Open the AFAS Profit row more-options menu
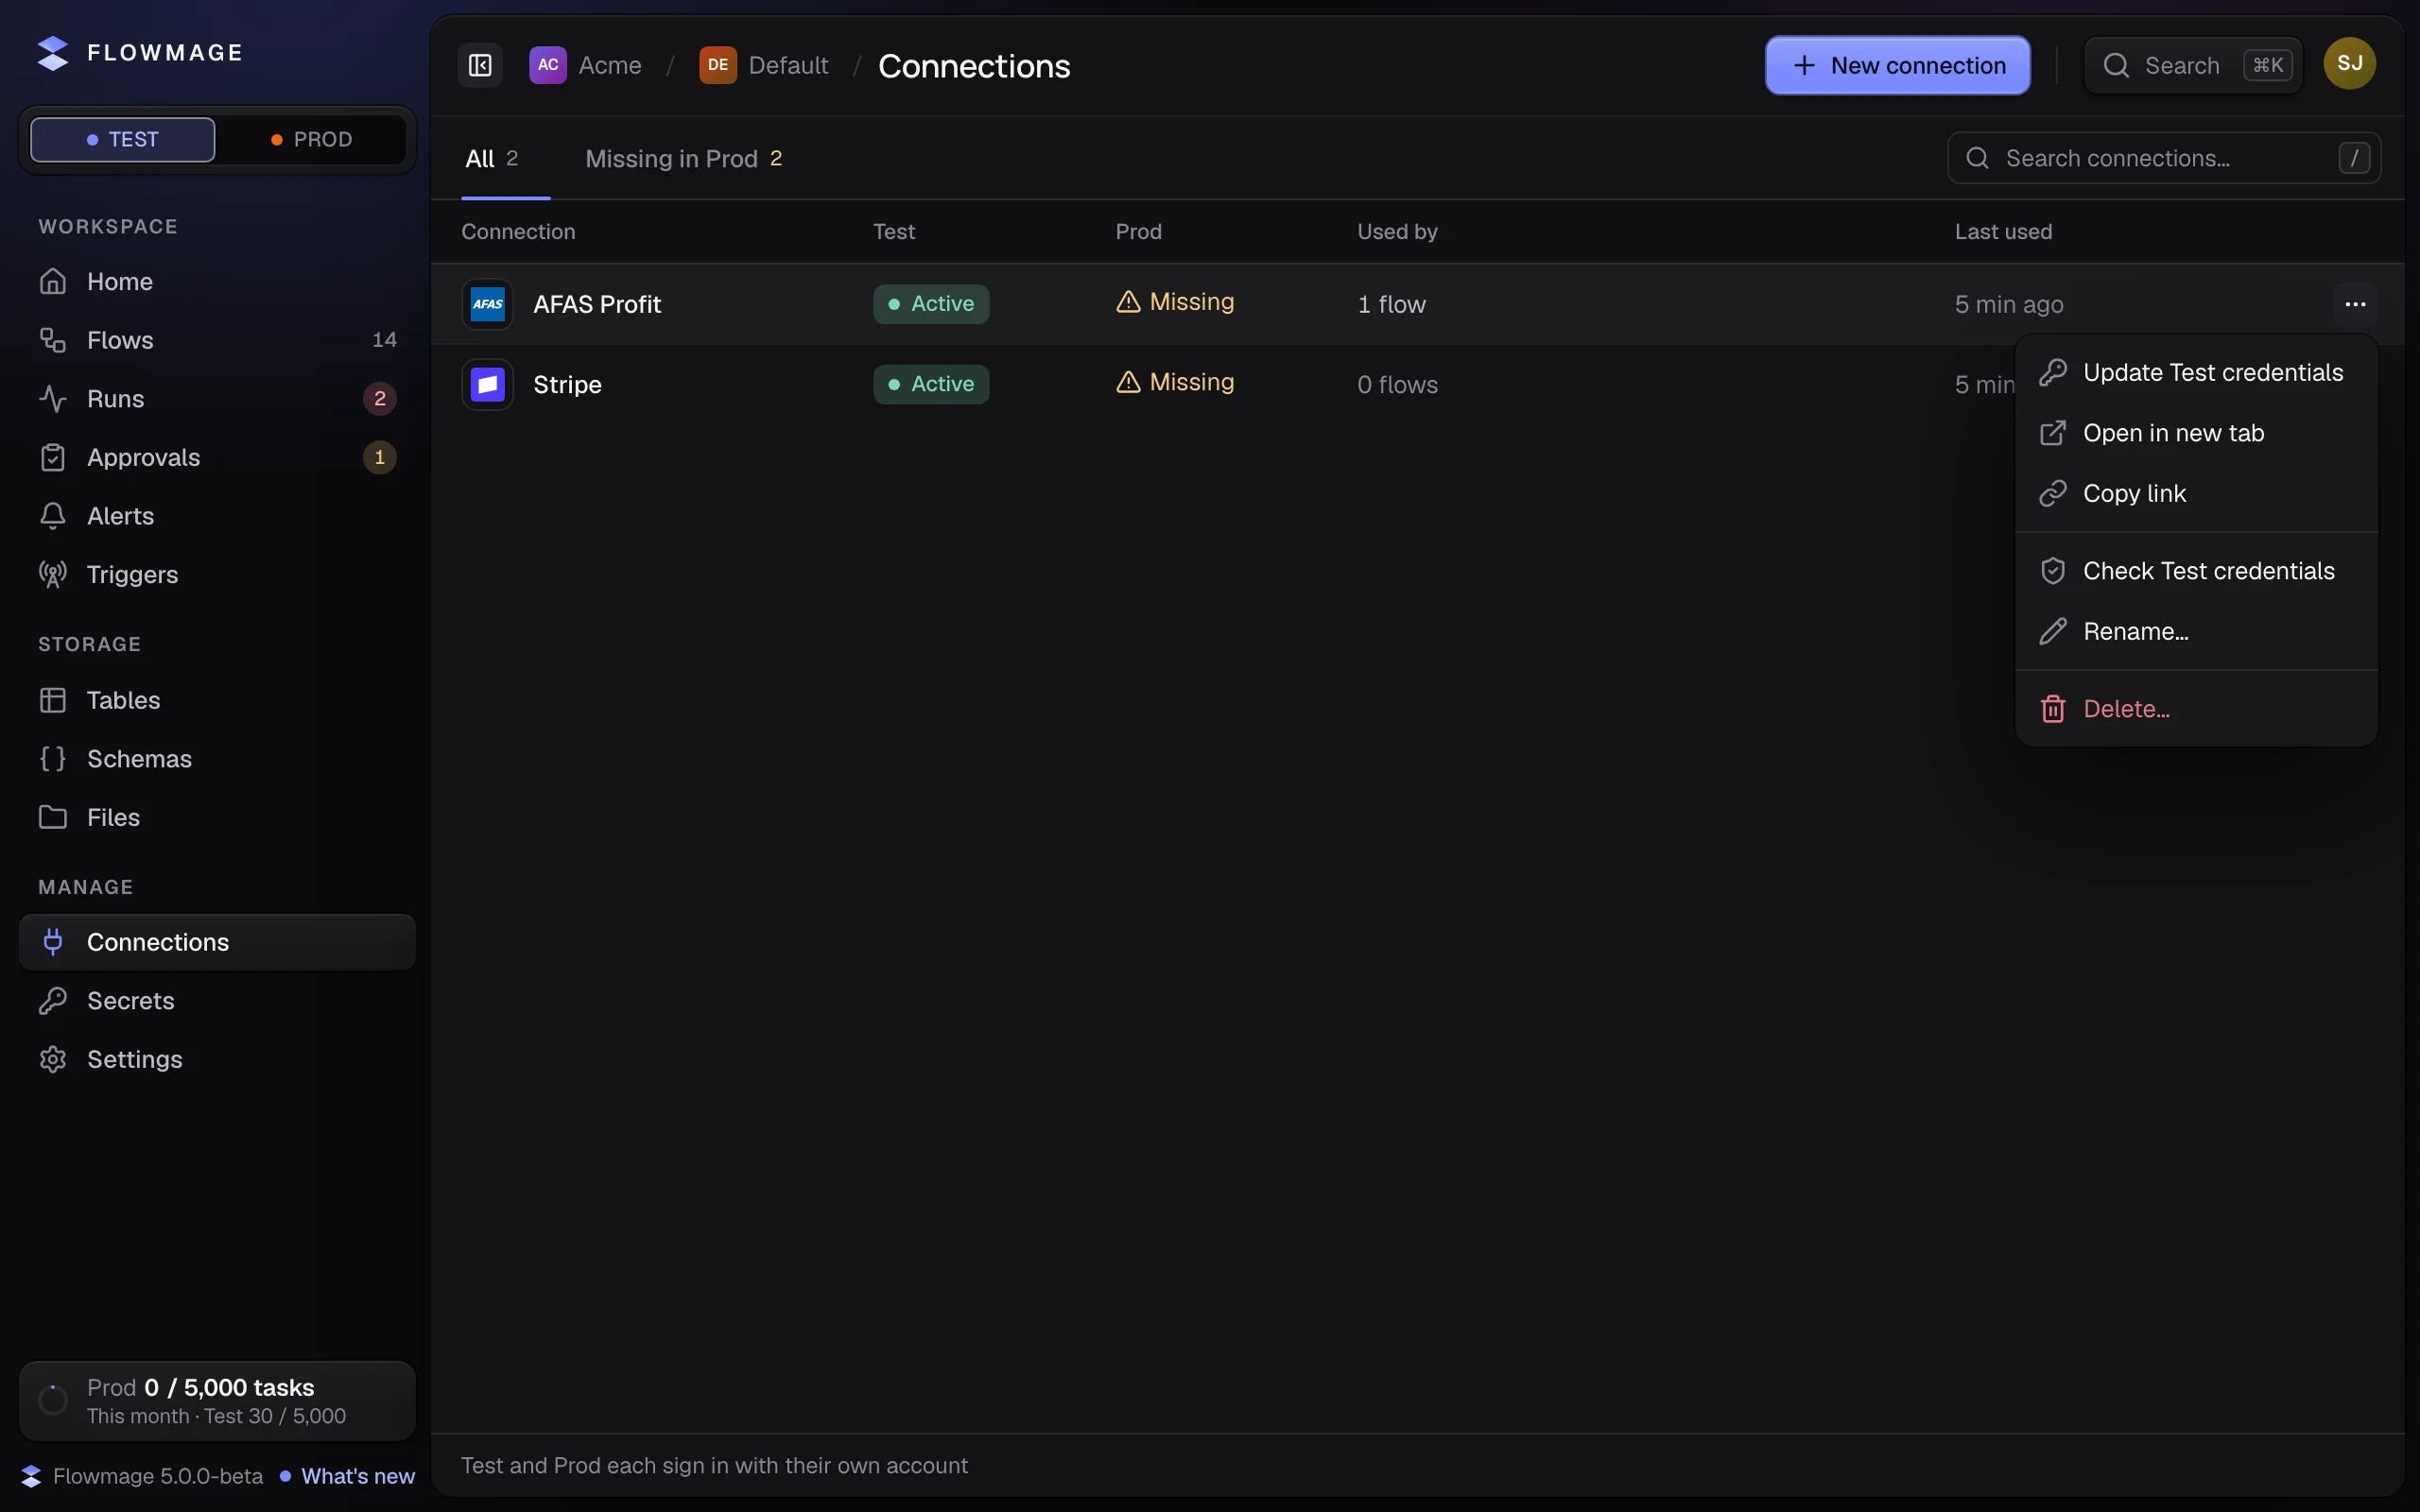The image size is (2420, 1512). [x=2355, y=304]
